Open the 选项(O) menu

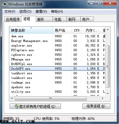tap(25, 12)
